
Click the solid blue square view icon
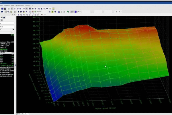coord(76,12)
